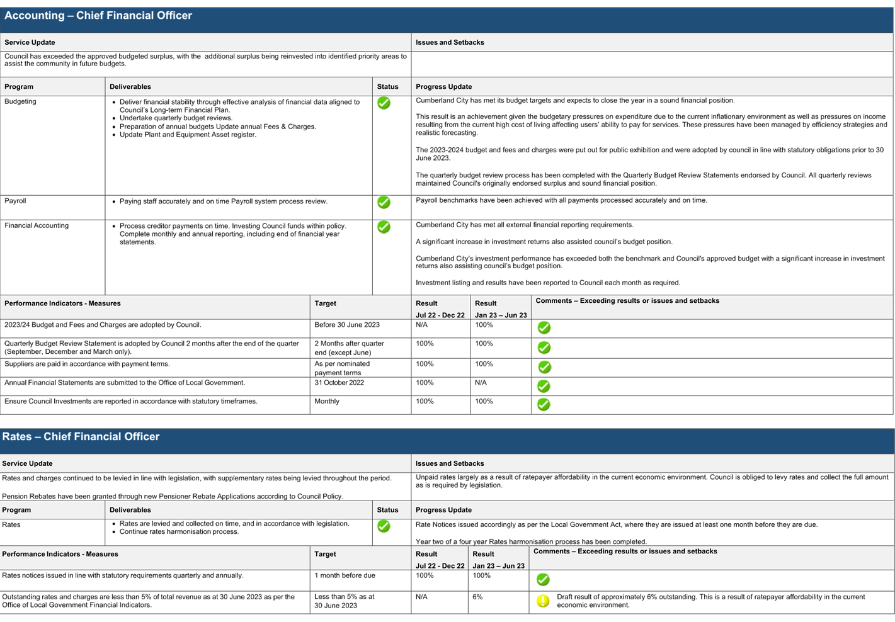Click the green check status icon for Budgeting
This screenshot has height=622, width=895.
coord(384,103)
